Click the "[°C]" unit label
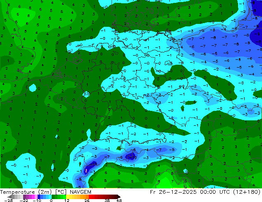 pos(61,192)
